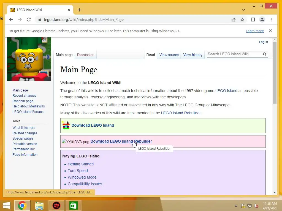The height and width of the screenshot is (211, 282).
Task: Reload the LEGO Island Wiki page
Action: 29,20
